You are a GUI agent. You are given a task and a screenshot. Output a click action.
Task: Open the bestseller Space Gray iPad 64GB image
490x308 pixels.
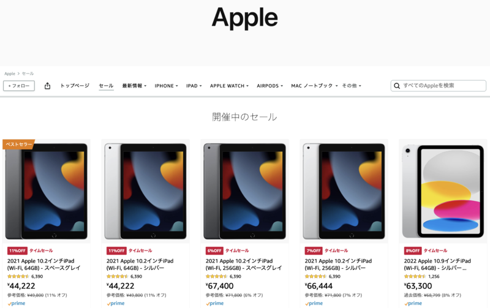click(x=47, y=191)
